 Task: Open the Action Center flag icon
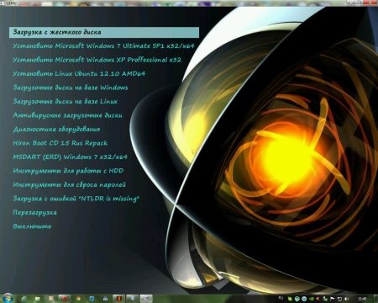click(333, 299)
